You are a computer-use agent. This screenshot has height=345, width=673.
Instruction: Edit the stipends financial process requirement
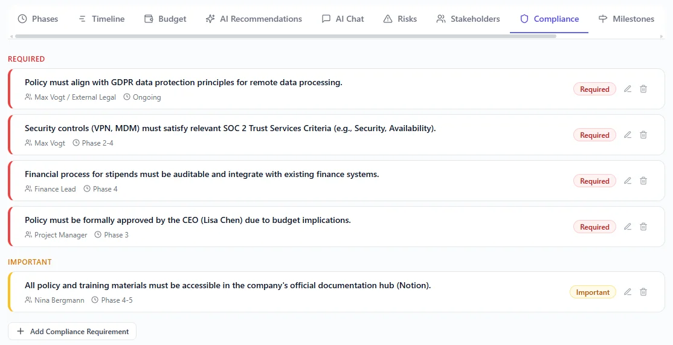point(628,181)
